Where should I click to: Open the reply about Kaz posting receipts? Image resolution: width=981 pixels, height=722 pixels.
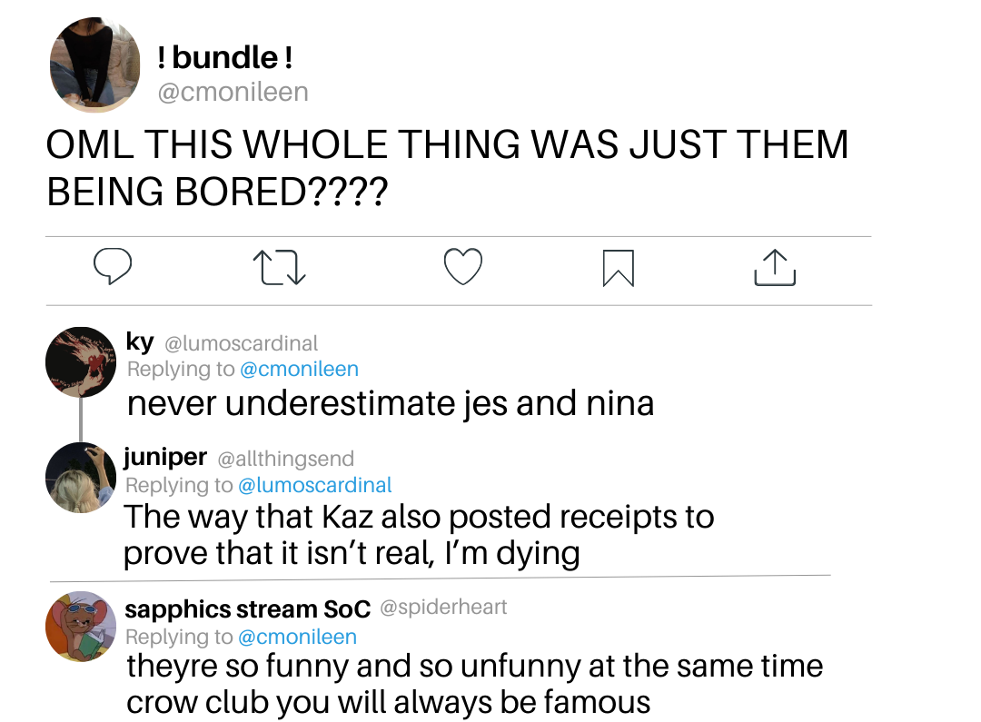(x=419, y=535)
